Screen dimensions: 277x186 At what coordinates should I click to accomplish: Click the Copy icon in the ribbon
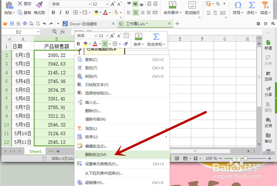(x=20, y=12)
